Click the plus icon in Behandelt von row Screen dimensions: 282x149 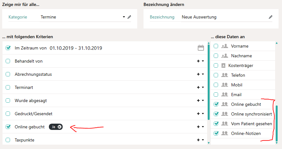198,61
